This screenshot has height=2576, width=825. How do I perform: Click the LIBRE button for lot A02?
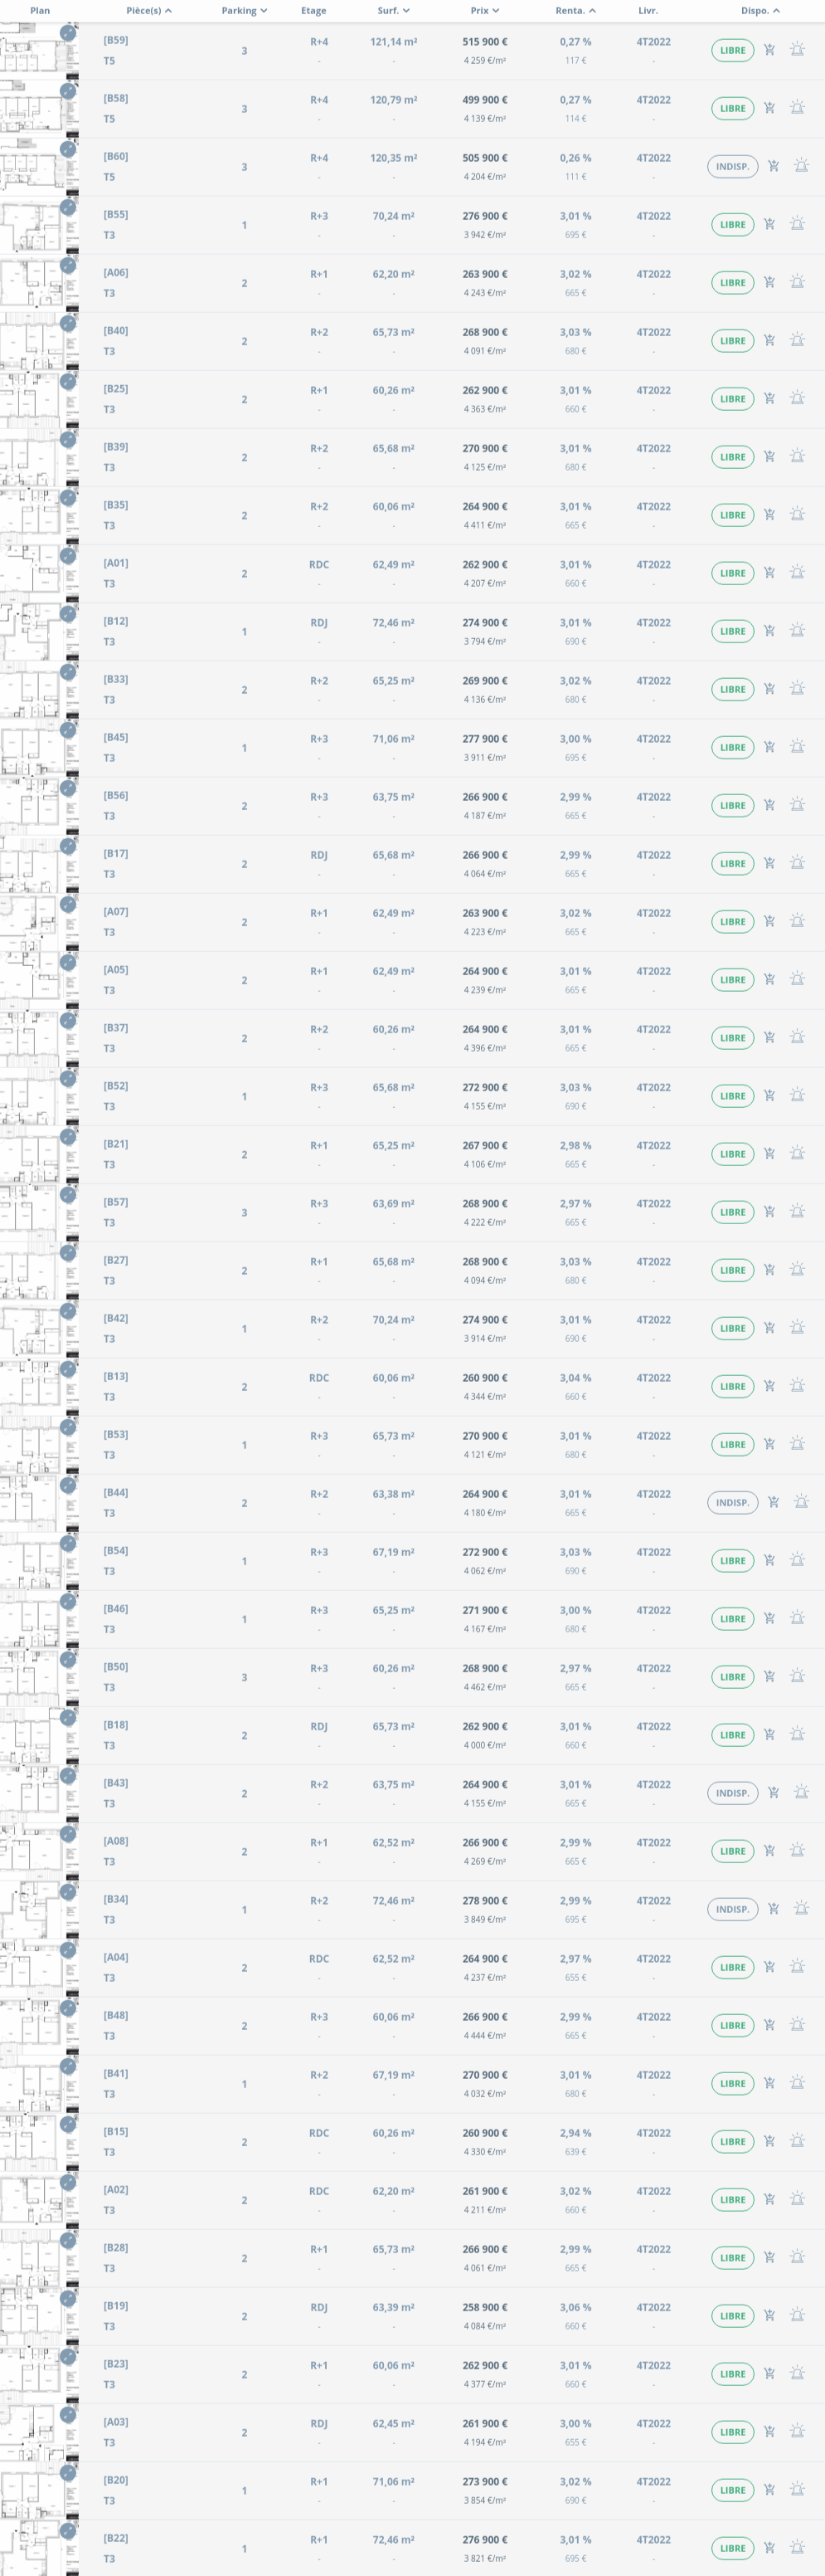coord(732,2199)
